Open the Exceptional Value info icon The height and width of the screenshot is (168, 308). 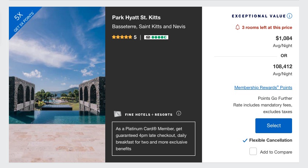click(289, 16)
